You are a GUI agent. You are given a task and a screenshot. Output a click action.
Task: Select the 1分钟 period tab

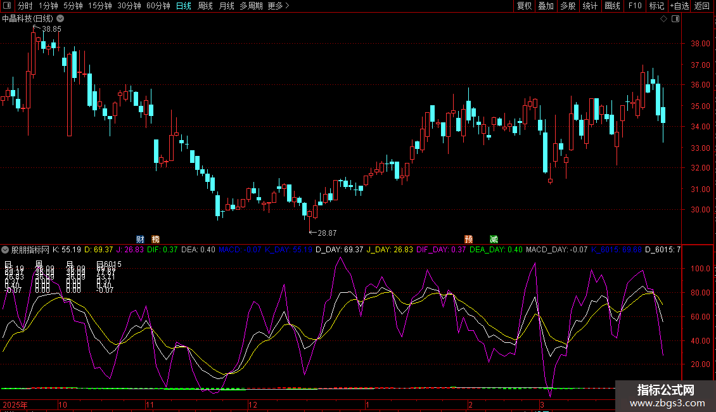(48, 6)
